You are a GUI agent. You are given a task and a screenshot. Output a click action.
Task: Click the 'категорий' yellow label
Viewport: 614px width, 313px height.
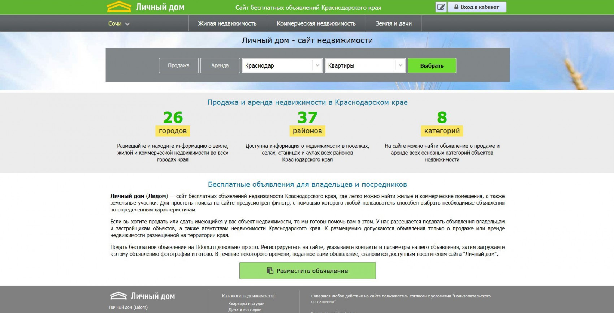pyautogui.click(x=442, y=131)
